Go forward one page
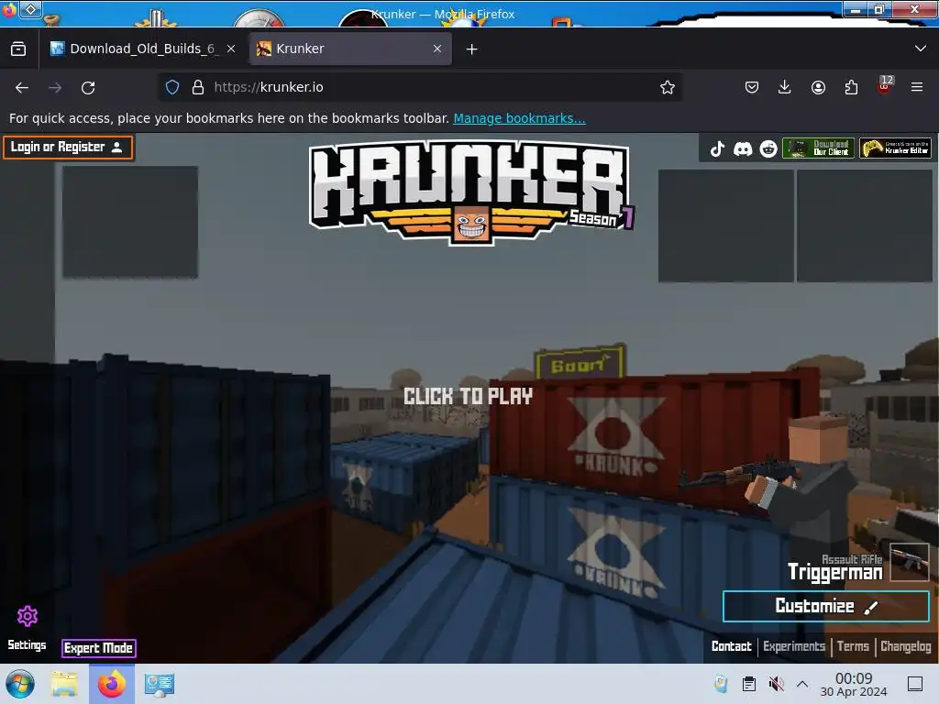 [55, 88]
